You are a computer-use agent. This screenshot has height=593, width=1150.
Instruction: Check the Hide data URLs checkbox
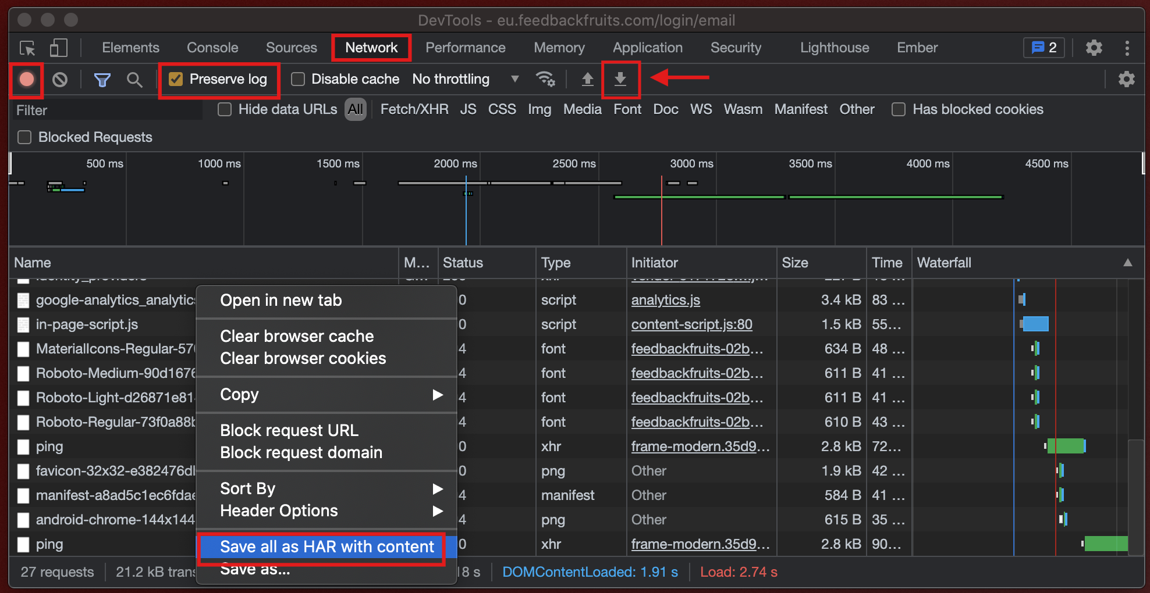click(225, 109)
